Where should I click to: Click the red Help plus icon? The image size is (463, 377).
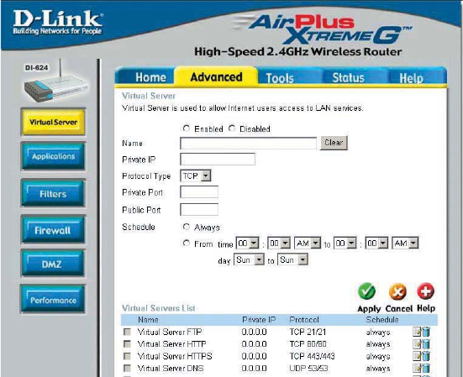click(x=425, y=291)
